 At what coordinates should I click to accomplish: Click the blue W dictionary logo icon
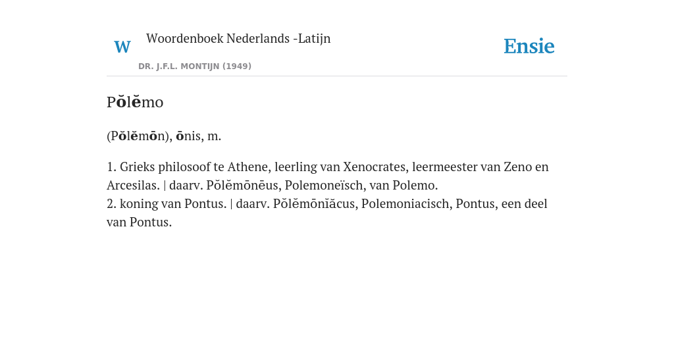(x=122, y=47)
